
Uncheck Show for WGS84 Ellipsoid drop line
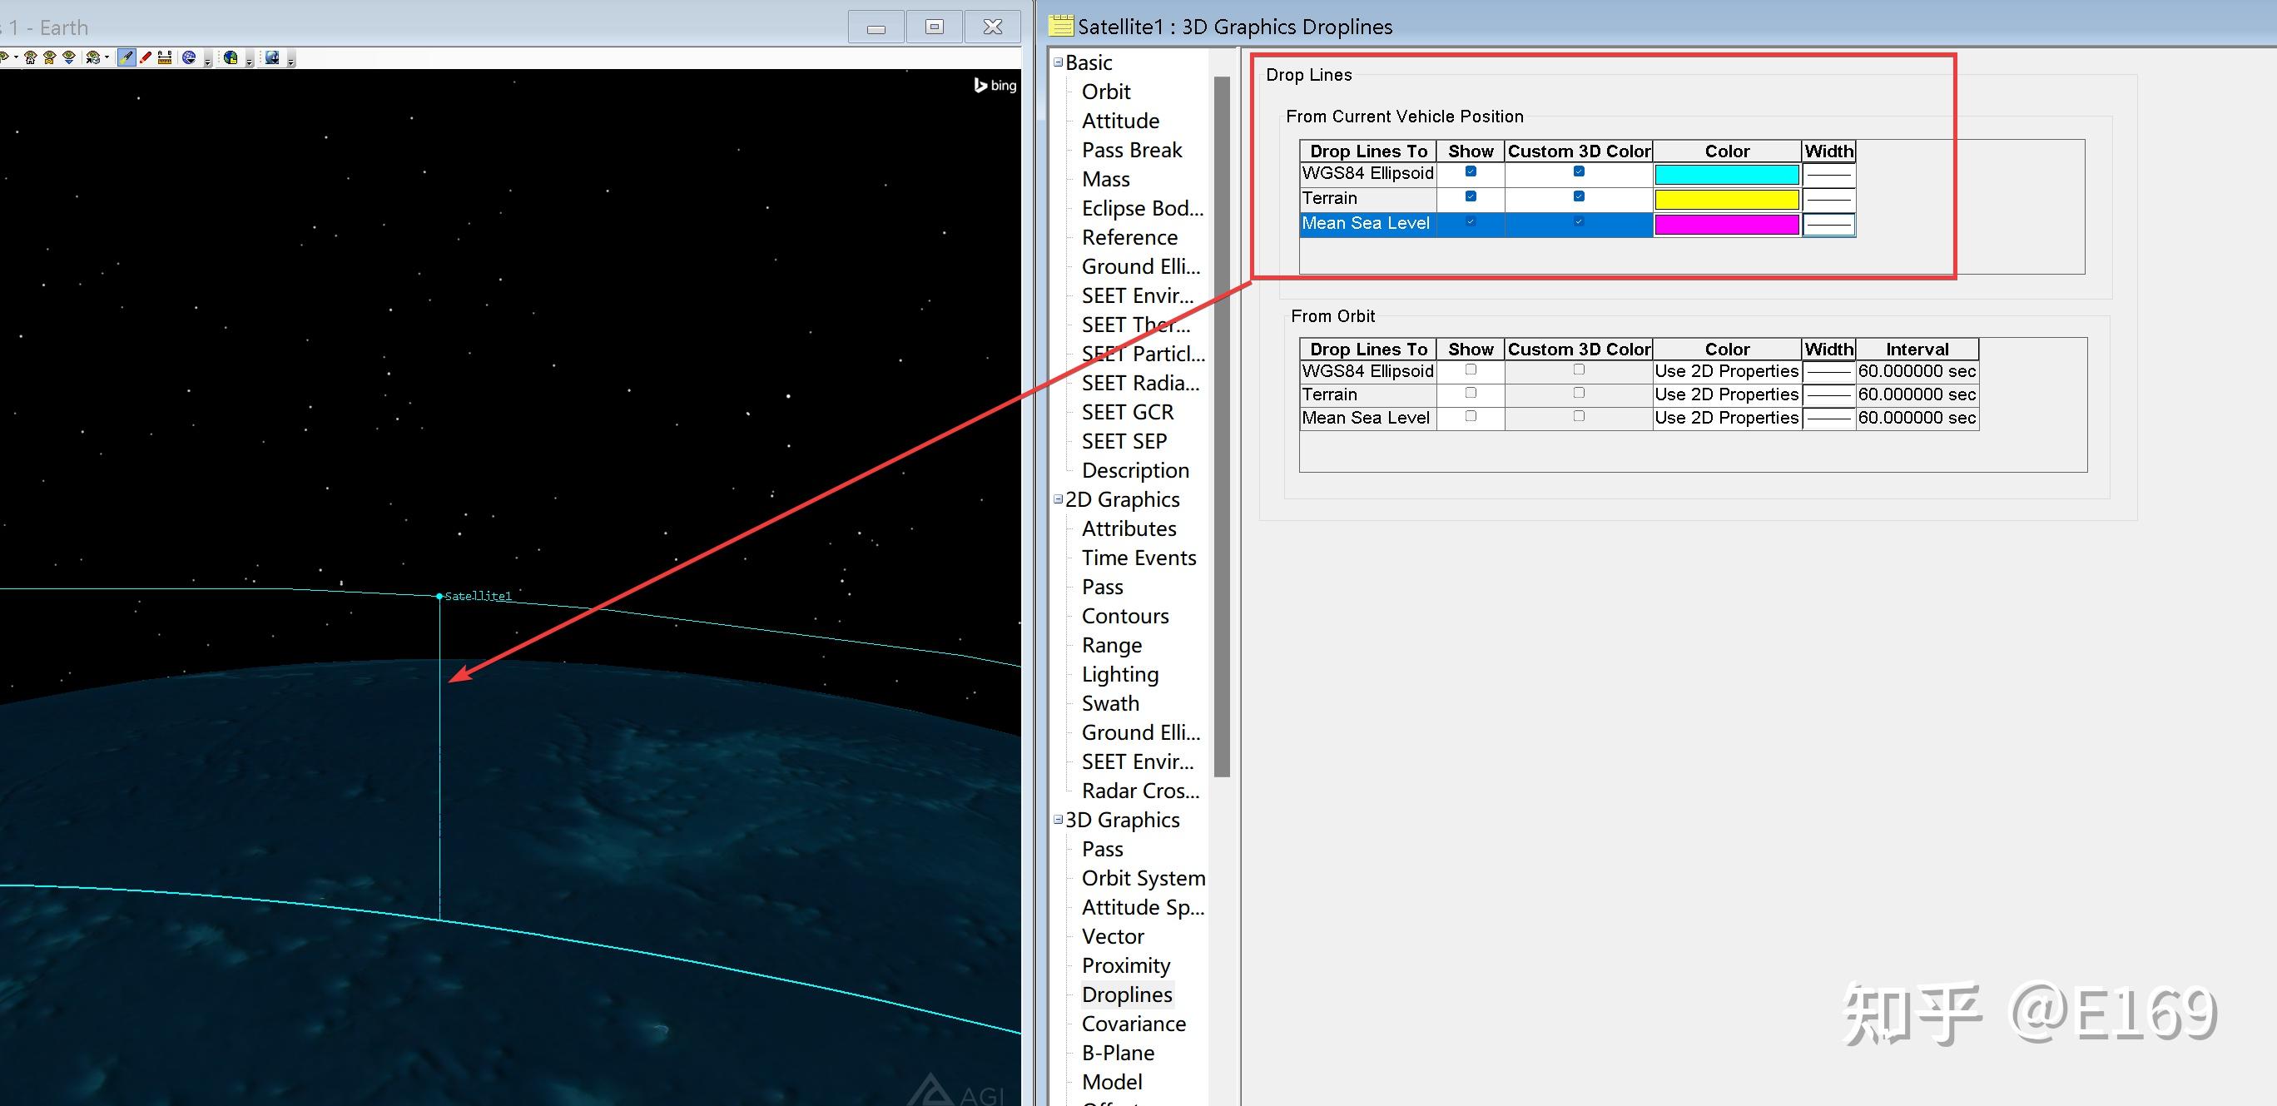tap(1470, 172)
